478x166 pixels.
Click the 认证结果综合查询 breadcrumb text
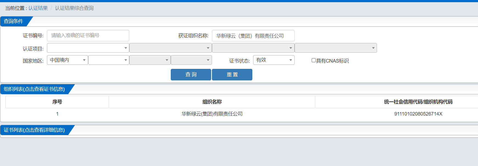point(74,8)
